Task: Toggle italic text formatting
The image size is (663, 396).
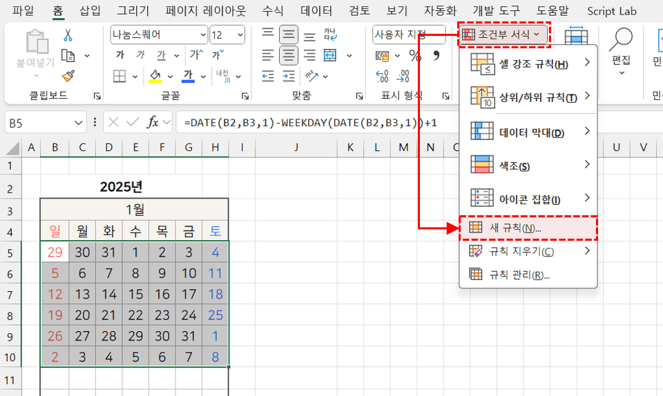Action: pyautogui.click(x=140, y=55)
